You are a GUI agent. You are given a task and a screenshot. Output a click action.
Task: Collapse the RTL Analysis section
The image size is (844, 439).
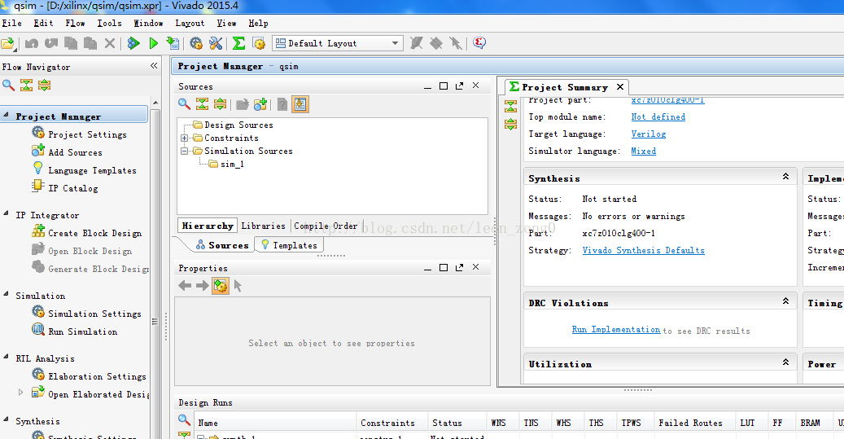(x=6, y=357)
